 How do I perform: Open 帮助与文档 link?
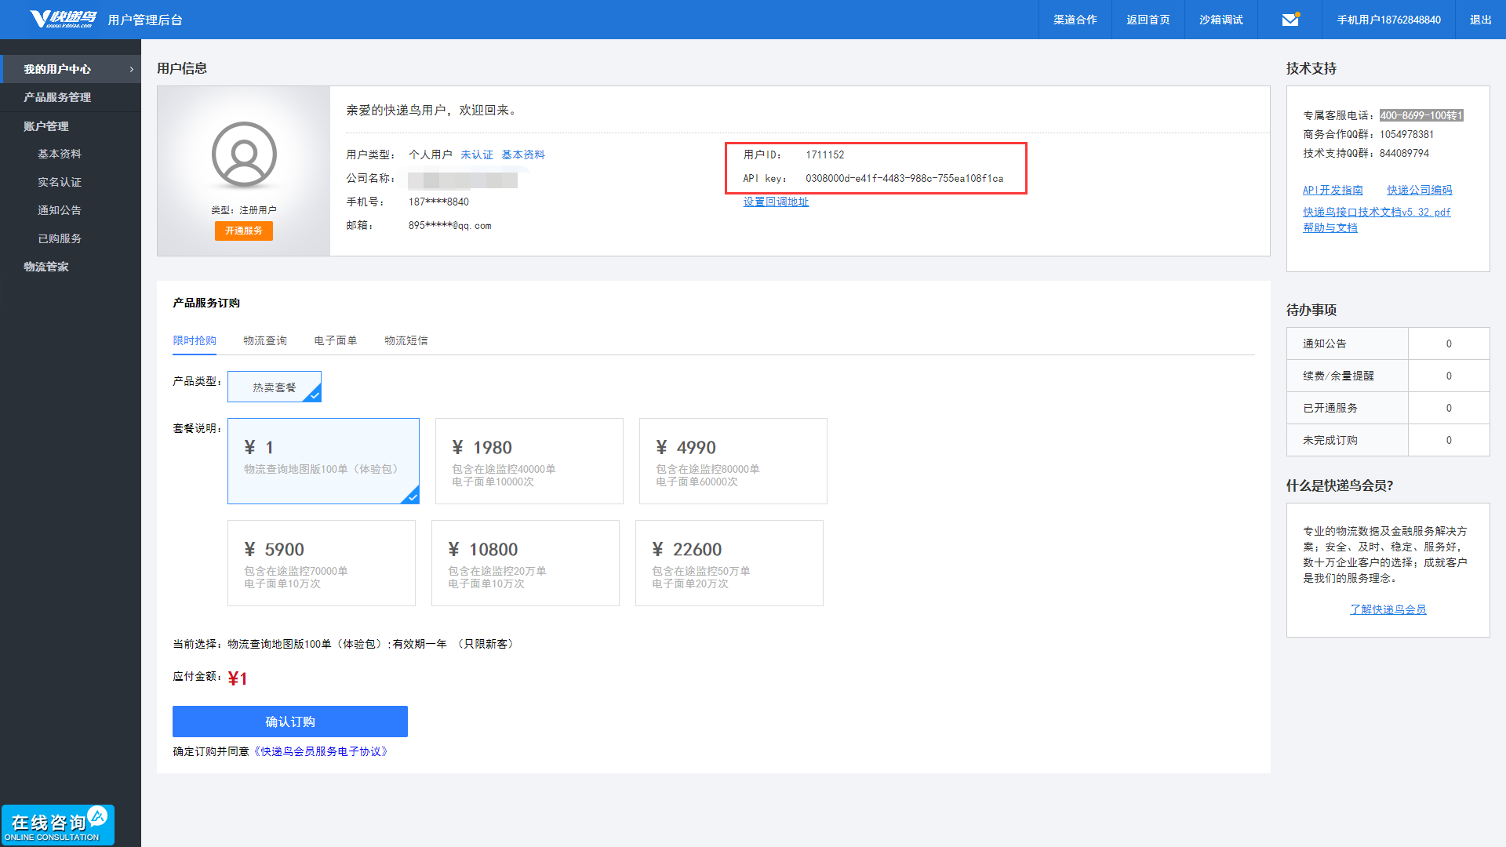tap(1330, 227)
